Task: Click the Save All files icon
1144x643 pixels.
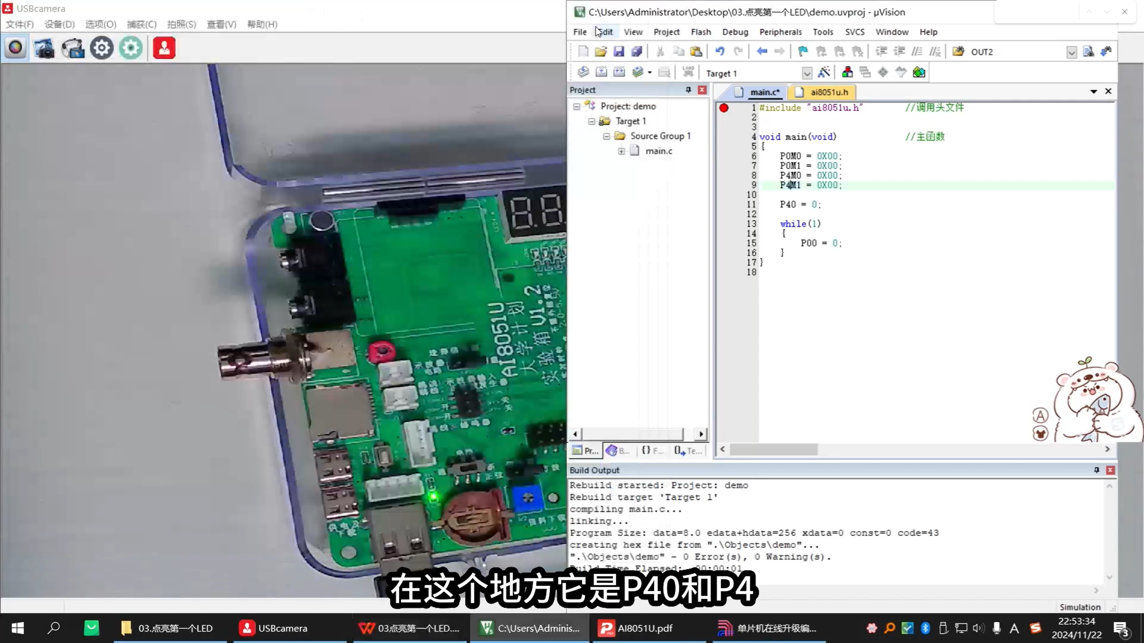Action: pyautogui.click(x=637, y=51)
